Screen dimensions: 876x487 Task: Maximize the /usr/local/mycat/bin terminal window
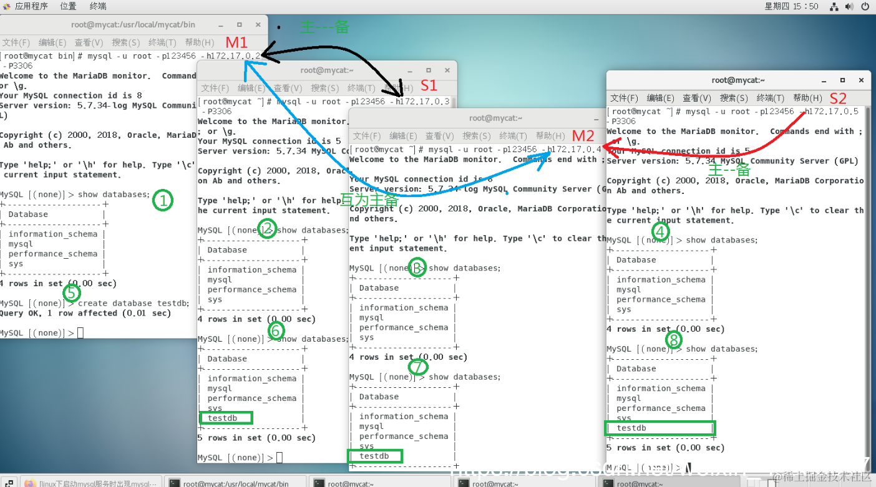click(x=240, y=25)
